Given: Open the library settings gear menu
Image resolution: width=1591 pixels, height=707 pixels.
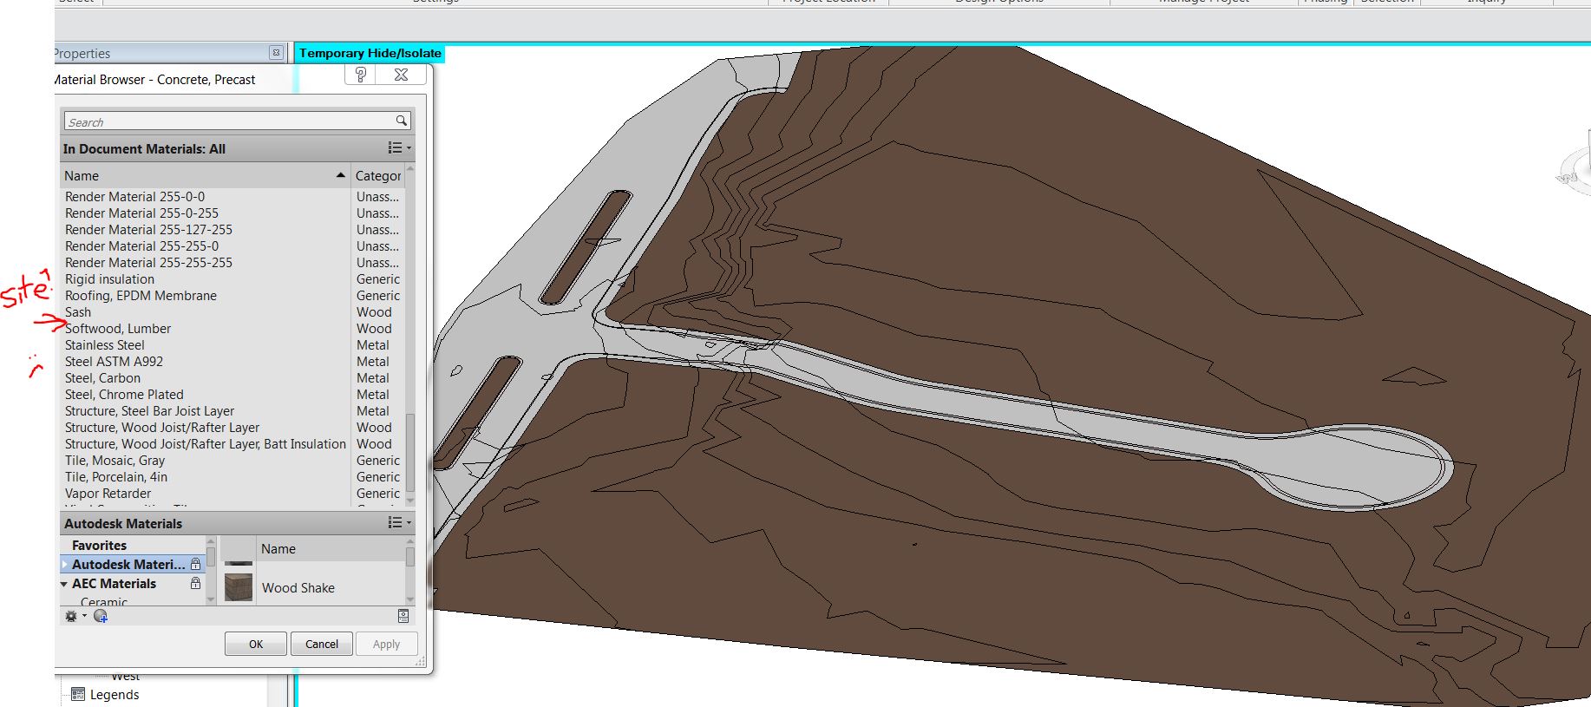Looking at the screenshot, I should click(74, 616).
